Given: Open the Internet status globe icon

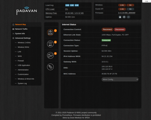Looking at the screenshot, I should 50,32.
